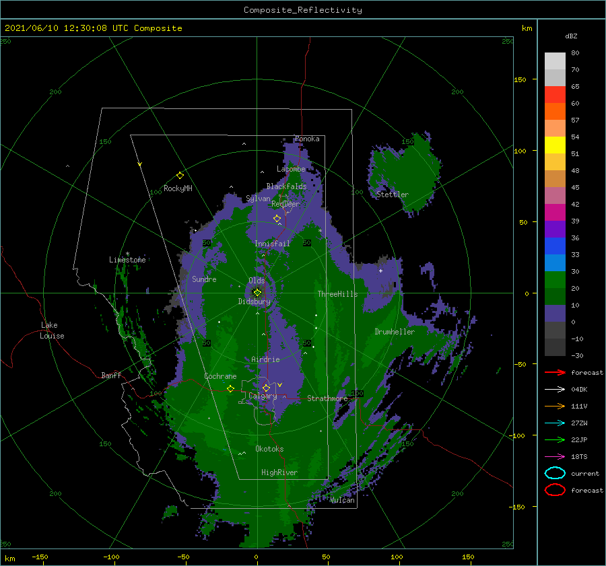Click the Cochrane label
Screen dimensions: 606x566
pyautogui.click(x=220, y=376)
